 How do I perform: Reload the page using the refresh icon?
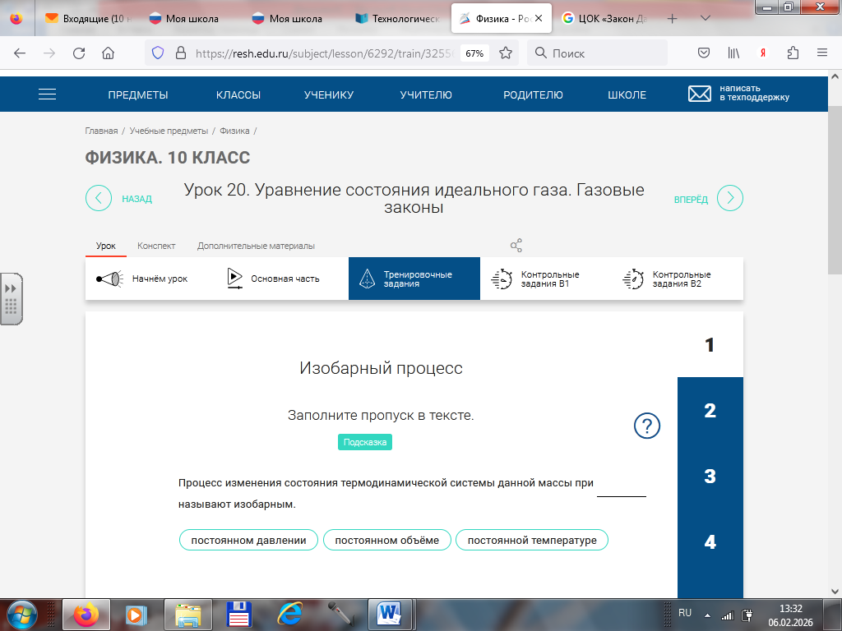click(79, 53)
